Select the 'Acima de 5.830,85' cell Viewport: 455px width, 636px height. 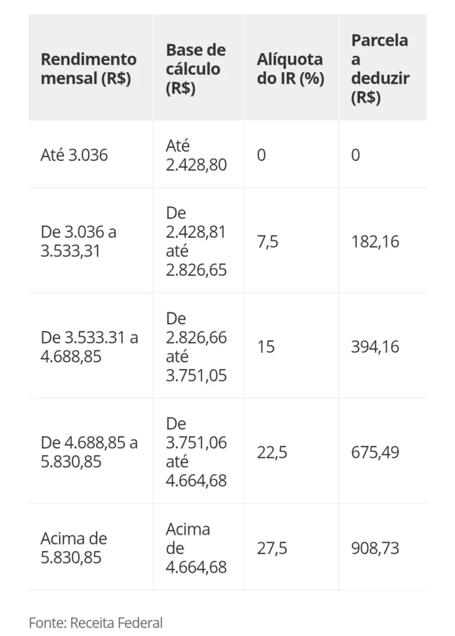[x=74, y=548]
